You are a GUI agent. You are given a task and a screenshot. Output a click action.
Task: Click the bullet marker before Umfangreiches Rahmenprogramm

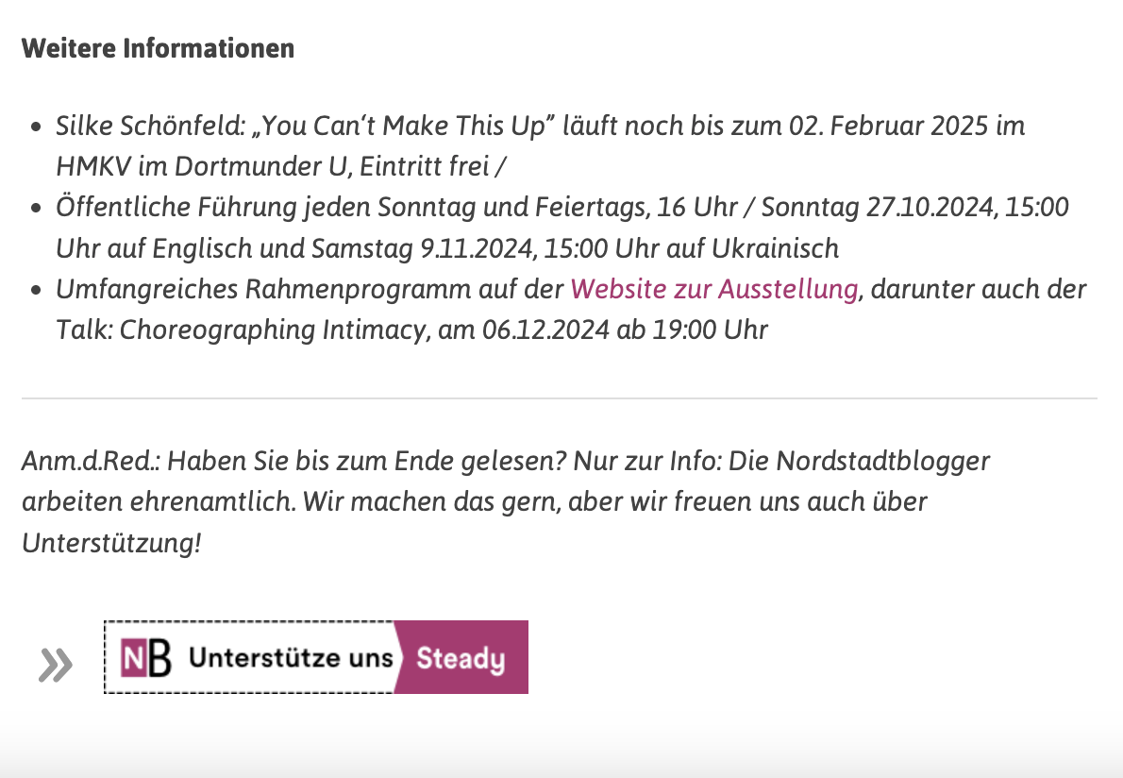pos(37,291)
